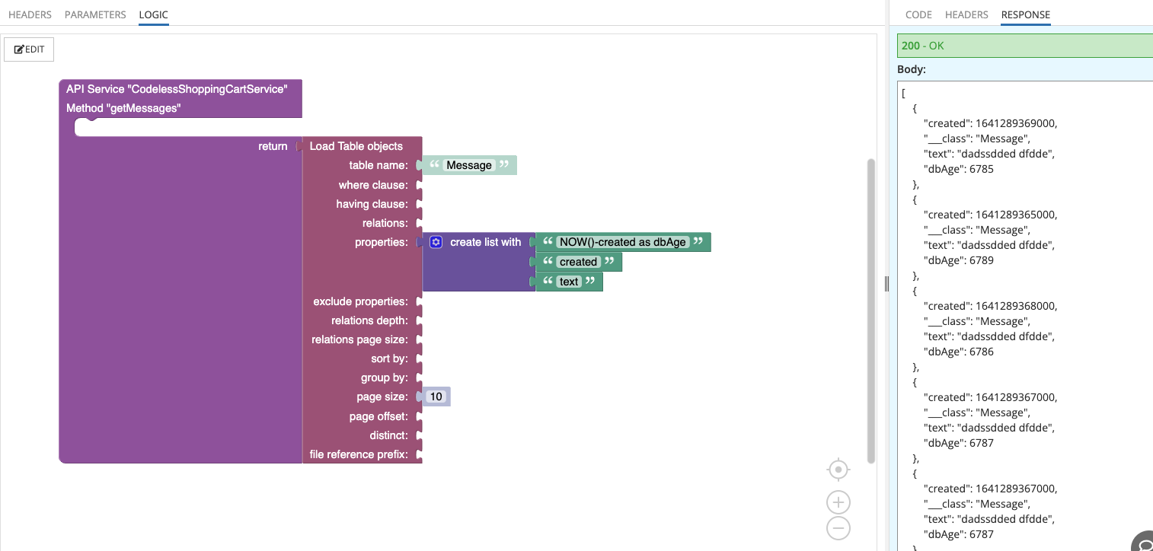
Task: Click the EDIT button
Action: (x=29, y=49)
